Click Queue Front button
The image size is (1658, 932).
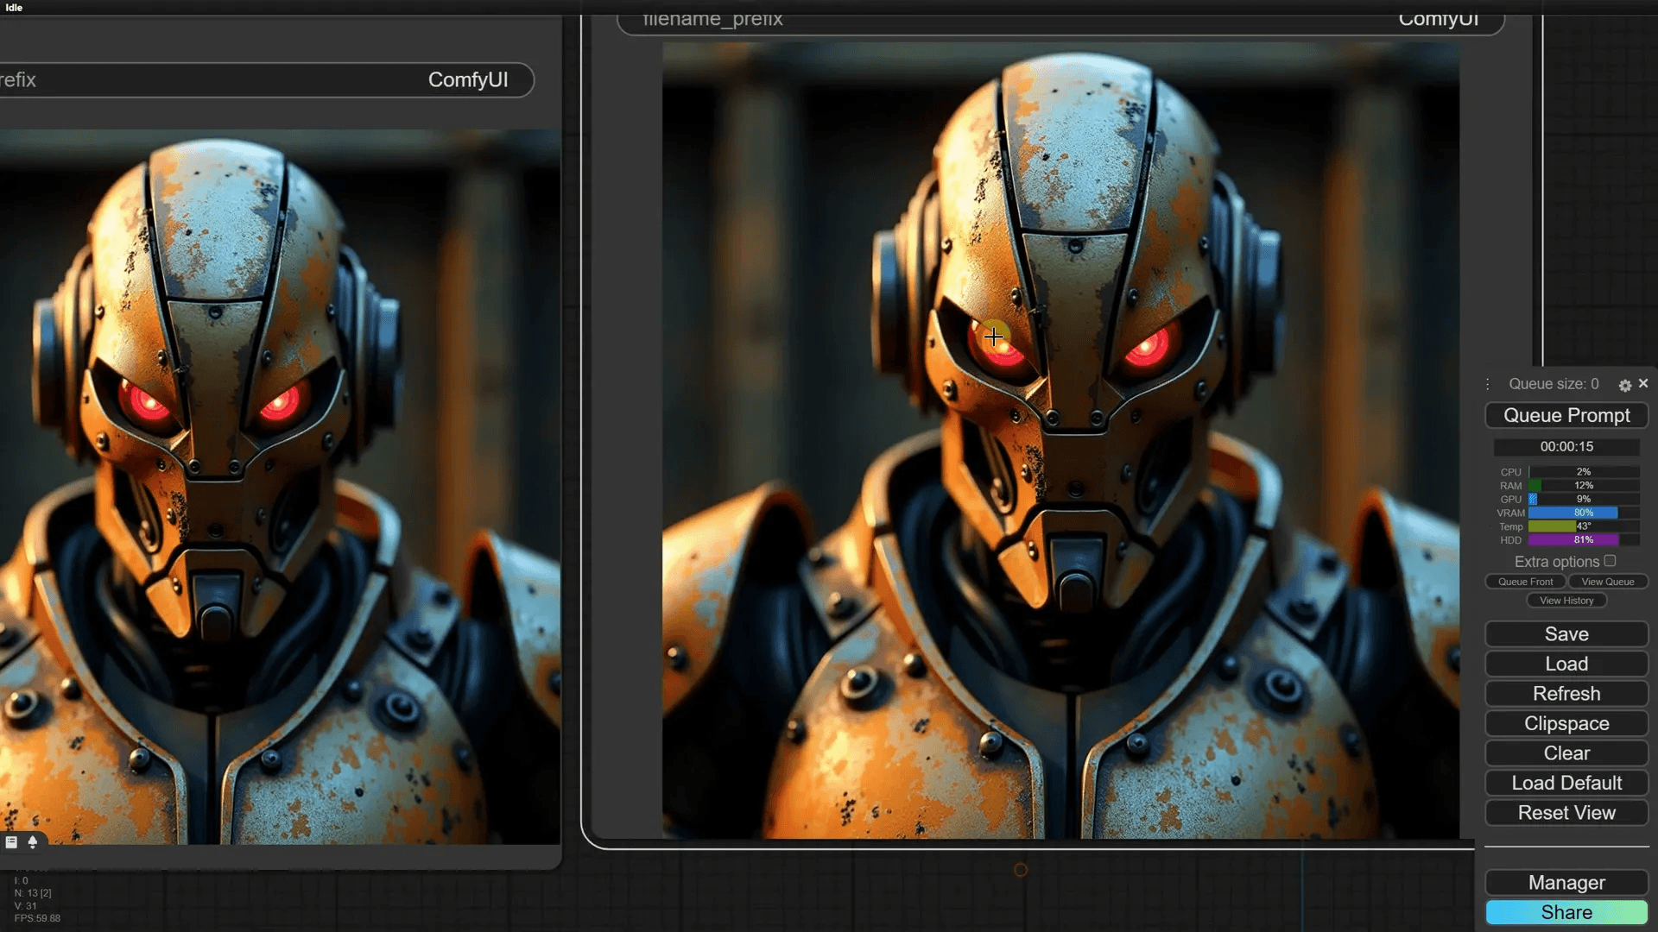tap(1525, 582)
